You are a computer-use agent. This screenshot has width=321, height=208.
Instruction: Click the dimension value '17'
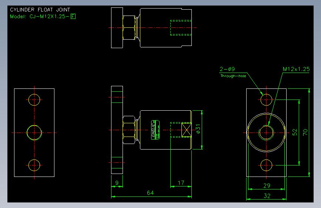pos(181,182)
